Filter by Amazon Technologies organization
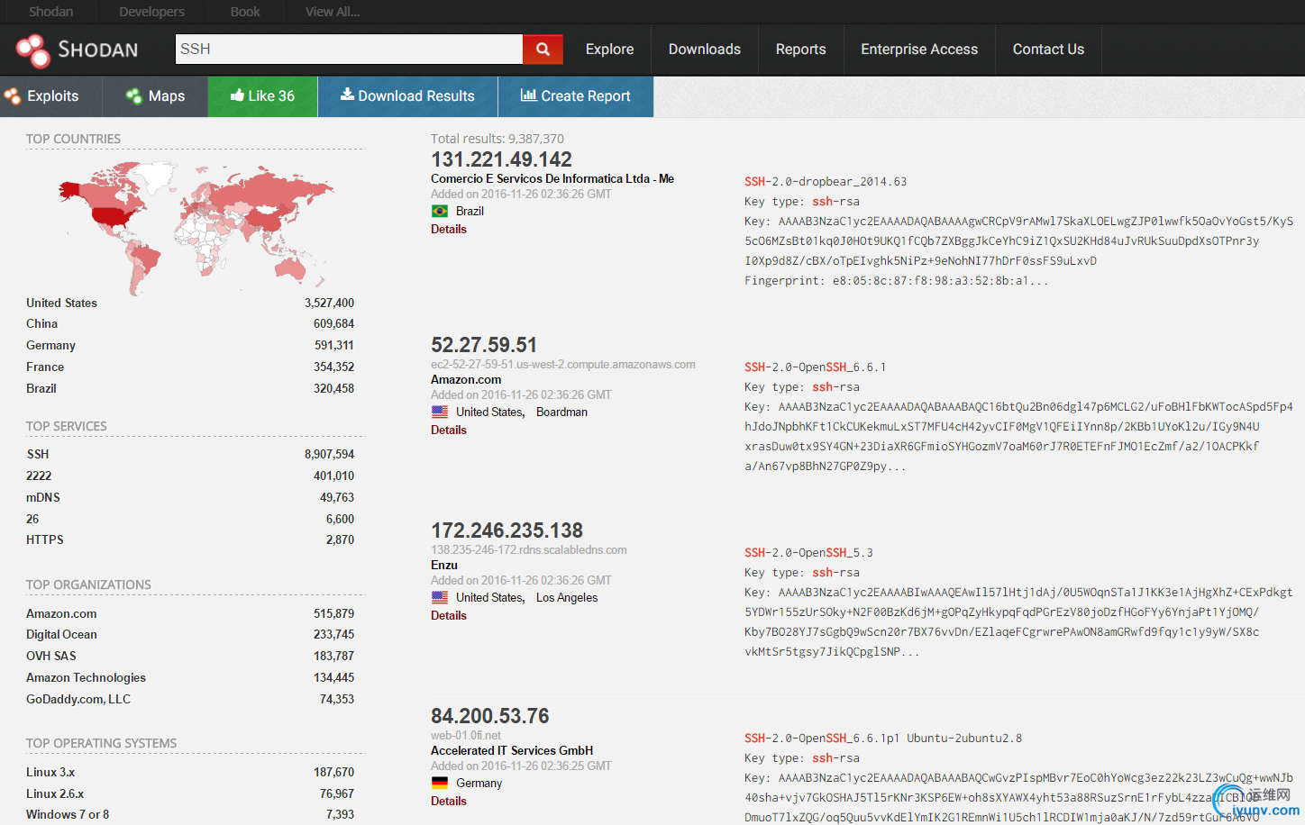This screenshot has height=825, width=1305. (86, 677)
